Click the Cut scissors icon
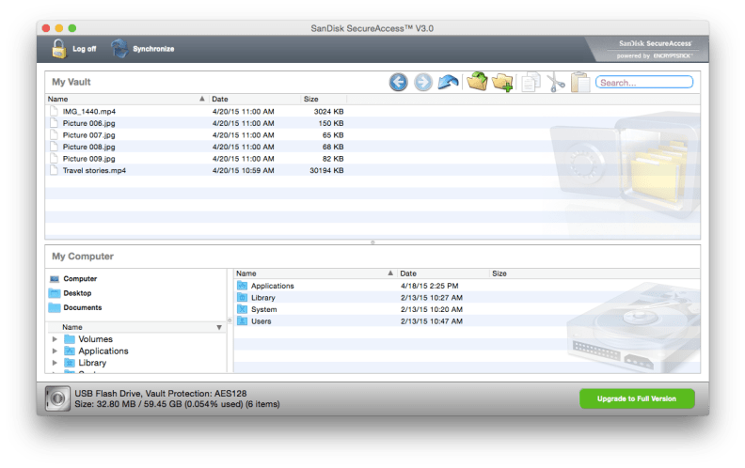The height and width of the screenshot is (468, 745). (555, 82)
